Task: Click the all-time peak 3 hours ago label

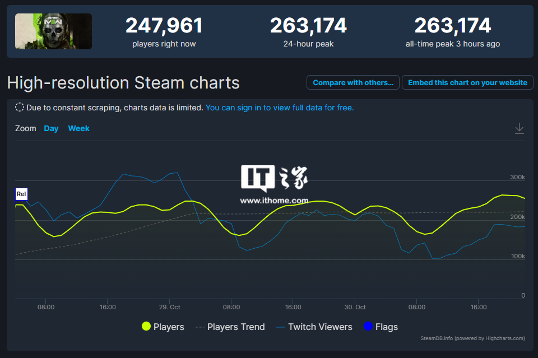Action: 453,44
